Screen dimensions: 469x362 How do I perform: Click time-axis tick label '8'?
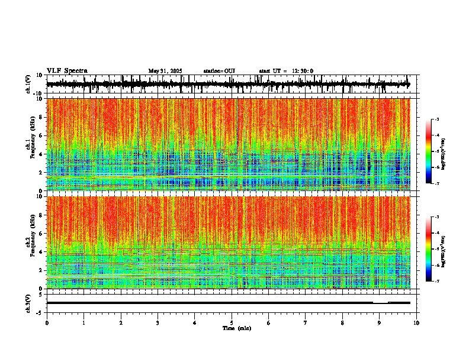[x=342, y=323]
